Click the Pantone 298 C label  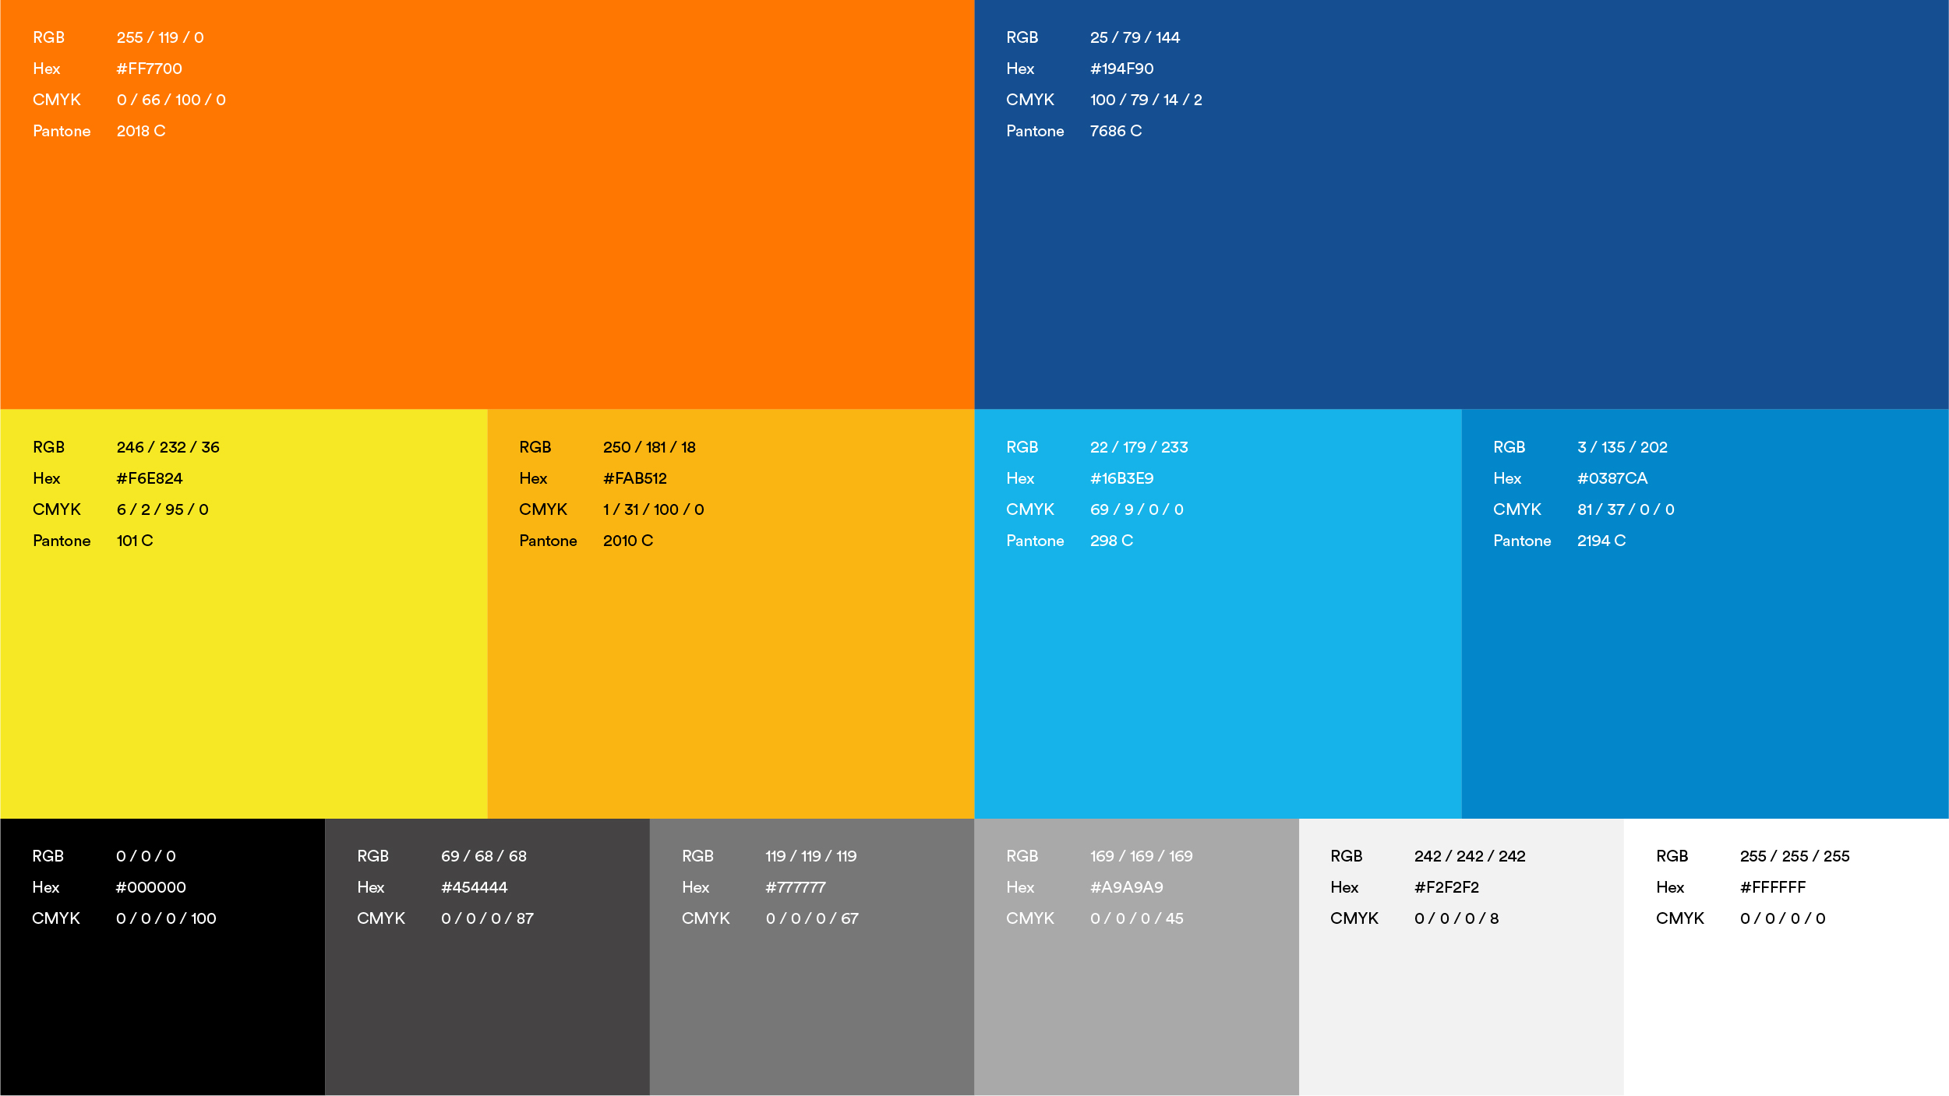pyautogui.click(x=1111, y=541)
